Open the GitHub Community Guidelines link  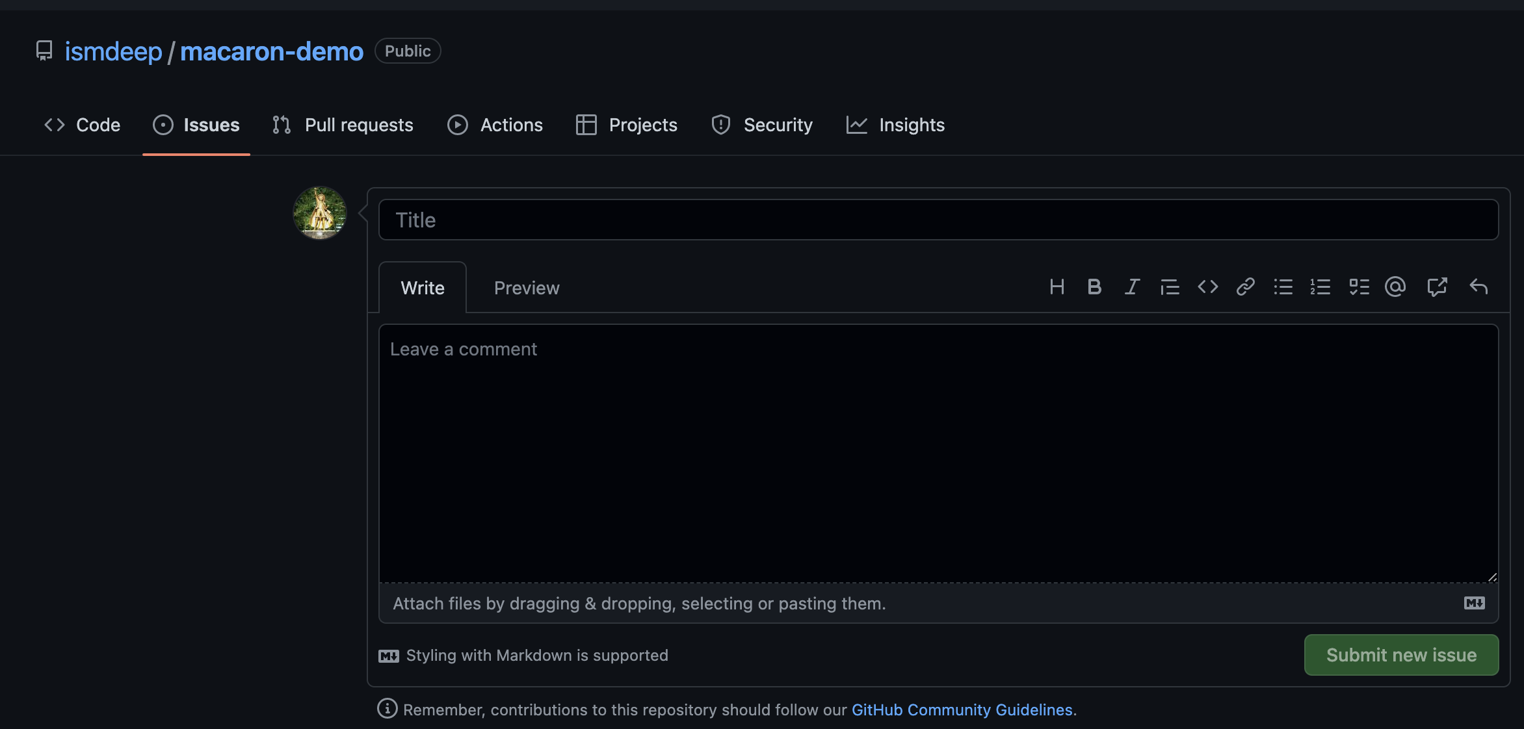(x=963, y=710)
